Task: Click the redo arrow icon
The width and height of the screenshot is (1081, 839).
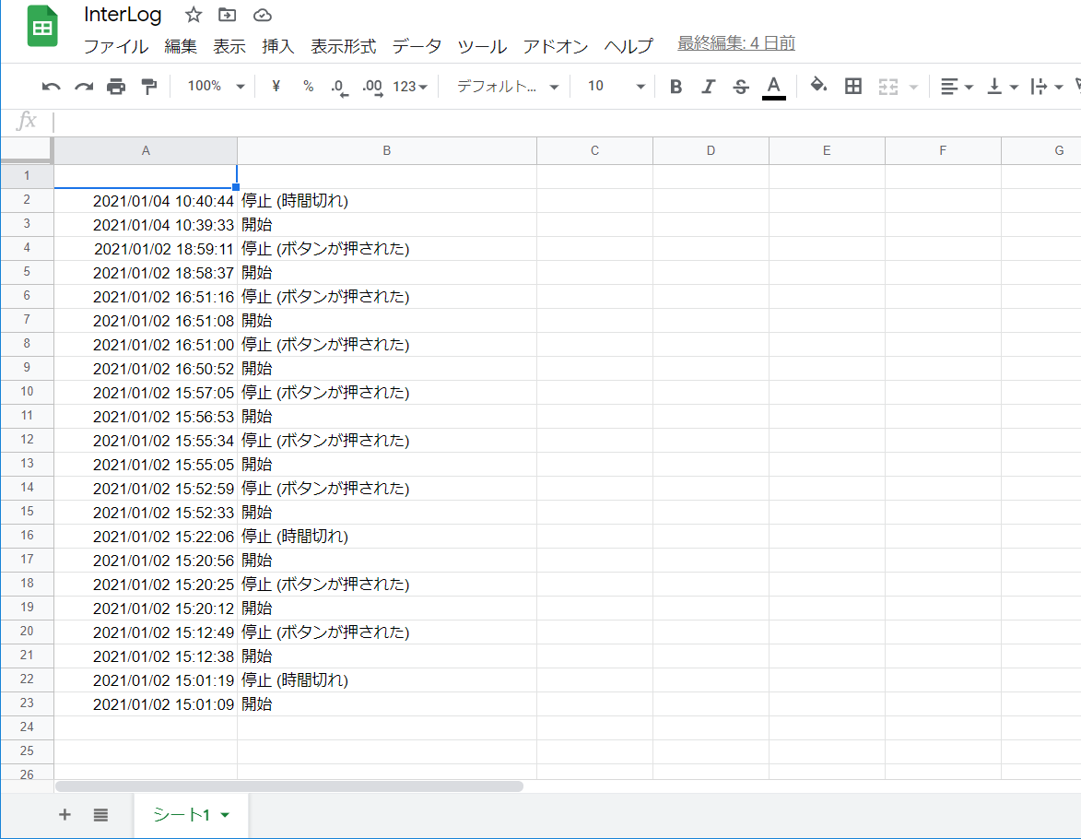Action: tap(84, 87)
